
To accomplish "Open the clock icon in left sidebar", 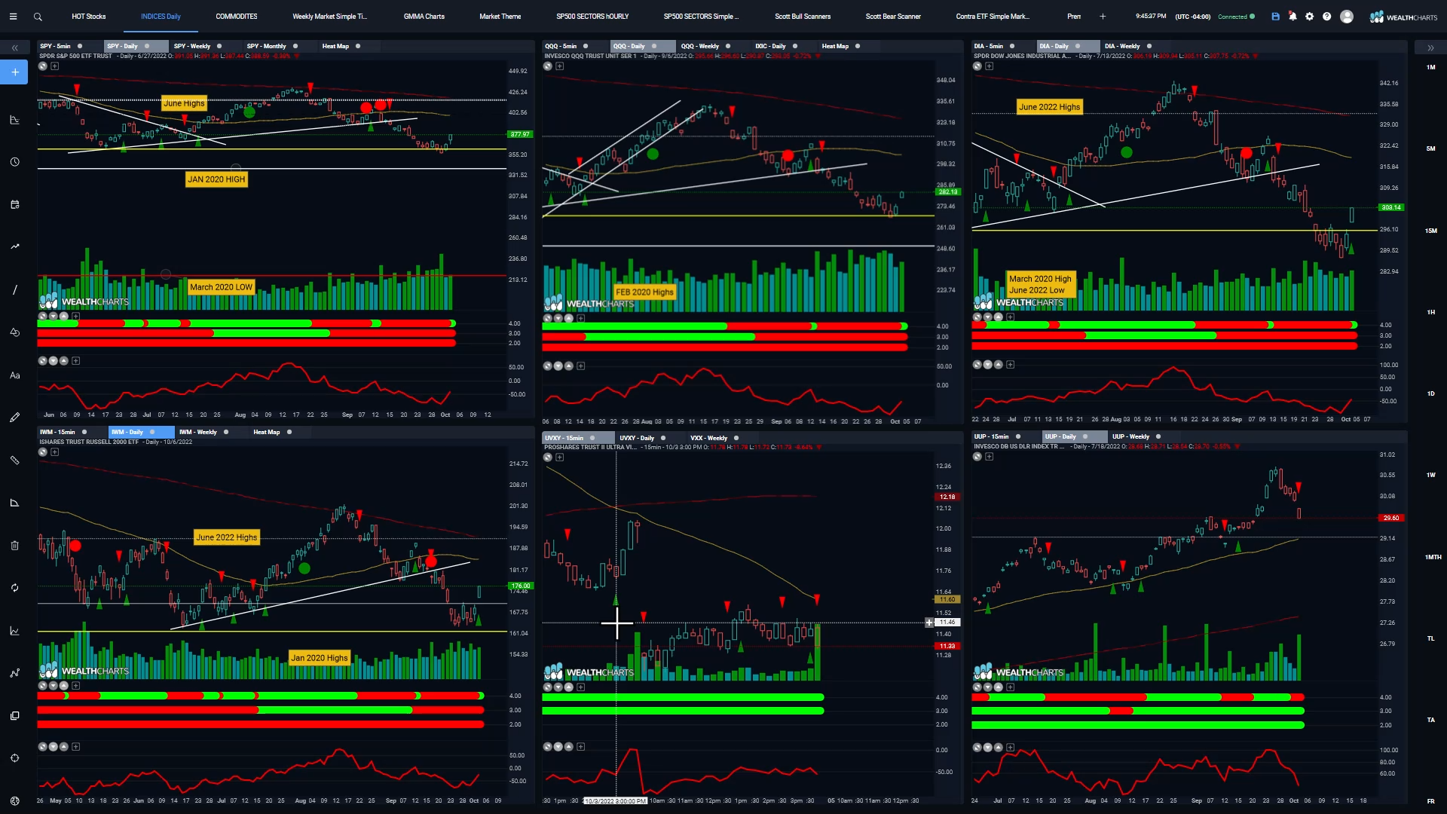I will tap(14, 162).
